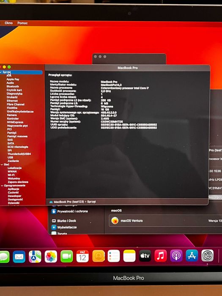Collapse the Sieć tree section
The image size is (222, 296).
tap(2, 164)
